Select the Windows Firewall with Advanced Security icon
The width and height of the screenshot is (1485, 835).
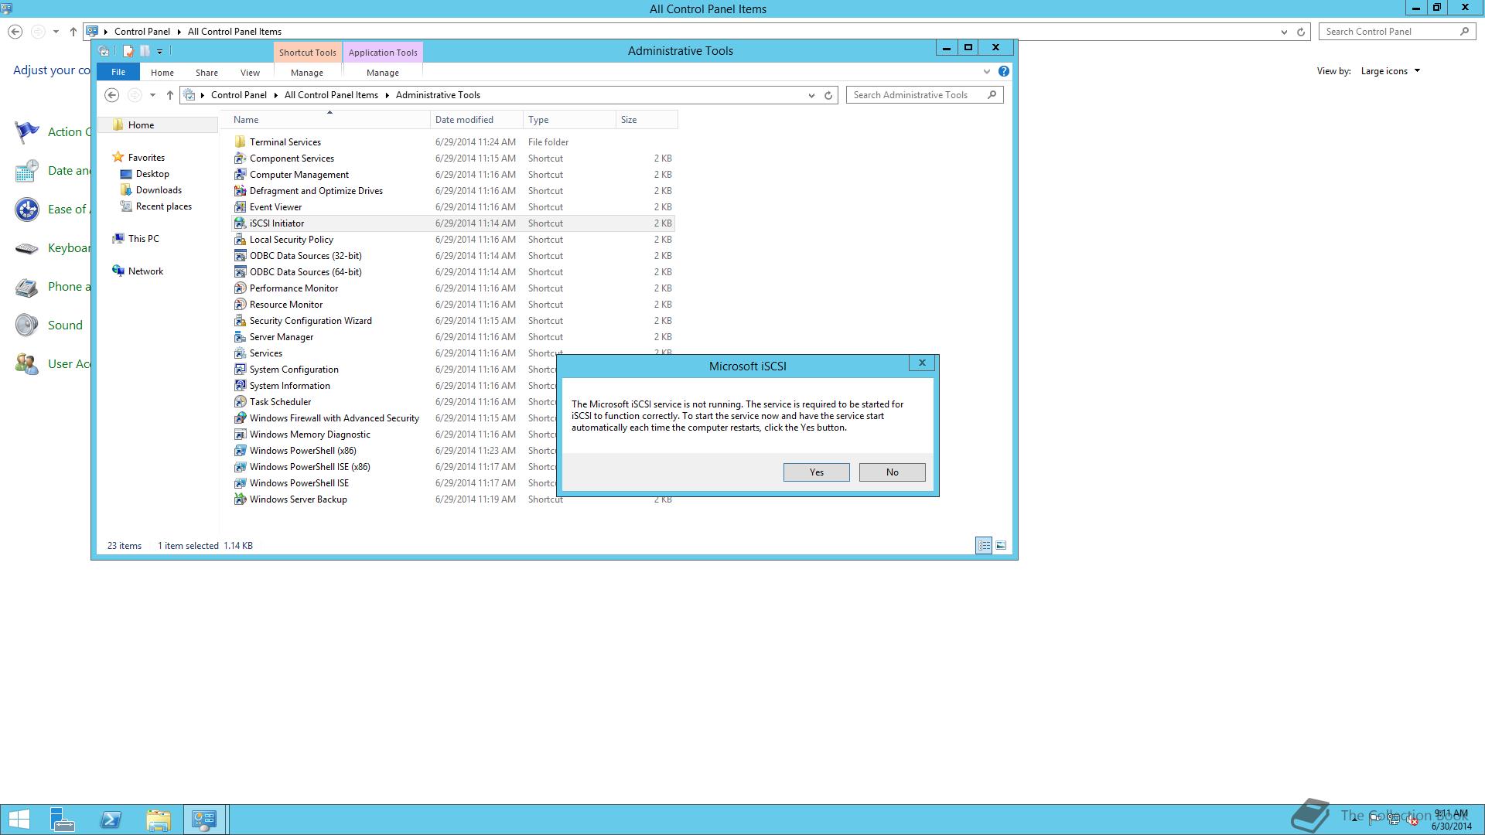[240, 417]
